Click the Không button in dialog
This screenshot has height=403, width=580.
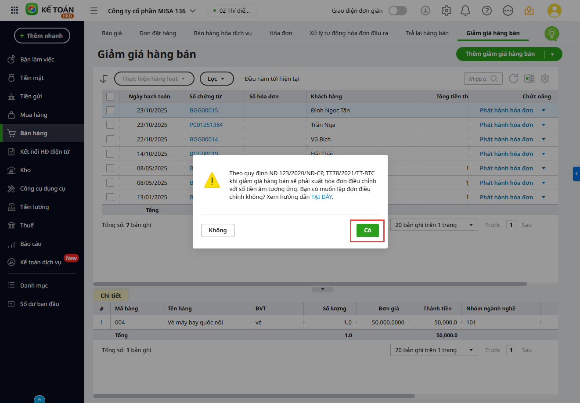point(218,230)
